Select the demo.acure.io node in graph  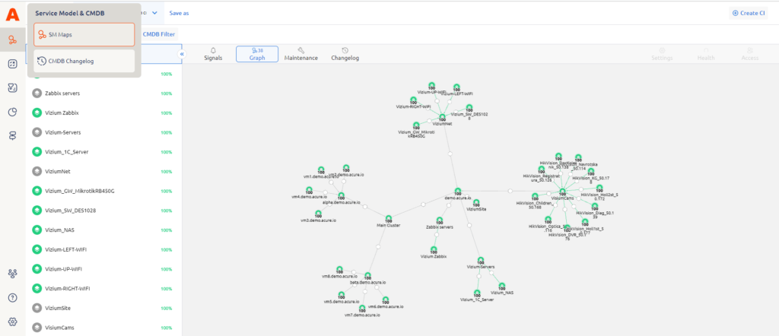click(x=457, y=191)
